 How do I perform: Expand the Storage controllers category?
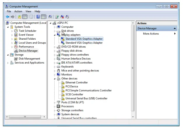click(x=55, y=111)
